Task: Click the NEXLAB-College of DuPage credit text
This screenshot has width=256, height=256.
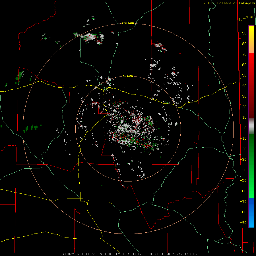Action: point(228,3)
